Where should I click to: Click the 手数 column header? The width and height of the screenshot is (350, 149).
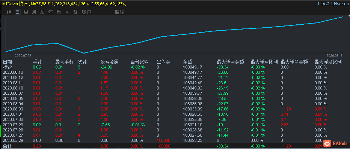tap(38, 62)
